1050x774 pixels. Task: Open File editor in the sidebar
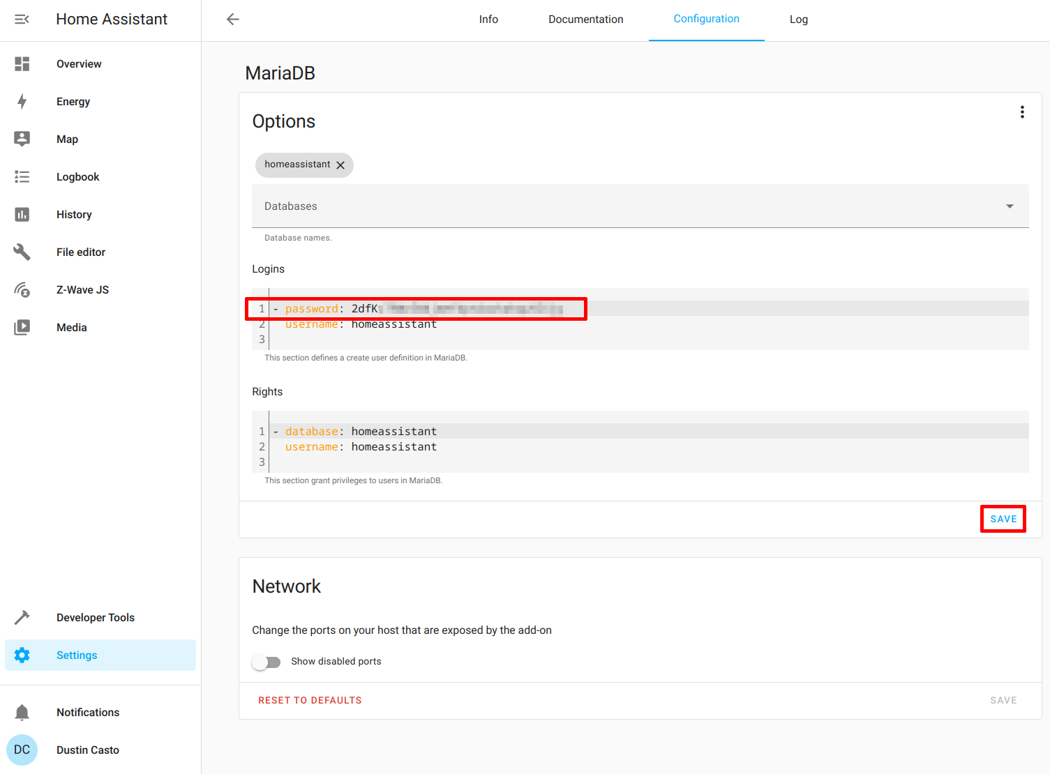click(x=100, y=252)
